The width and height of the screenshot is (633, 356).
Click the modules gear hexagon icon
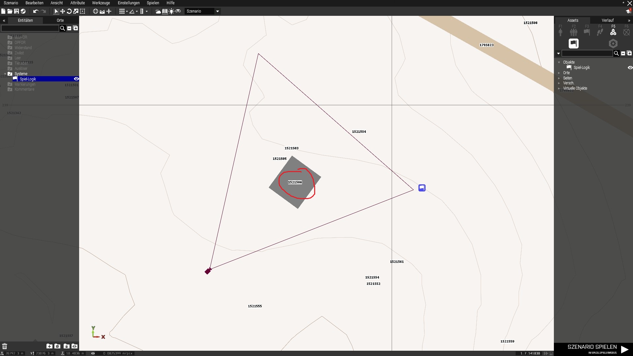click(x=613, y=44)
